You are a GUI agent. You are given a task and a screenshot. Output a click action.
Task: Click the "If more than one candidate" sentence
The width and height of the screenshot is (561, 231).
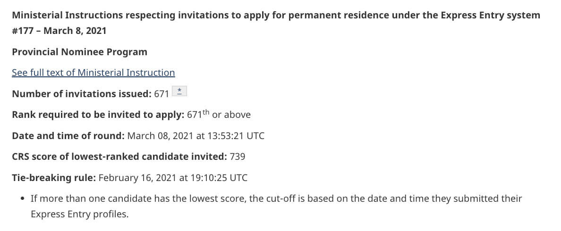[276, 198]
